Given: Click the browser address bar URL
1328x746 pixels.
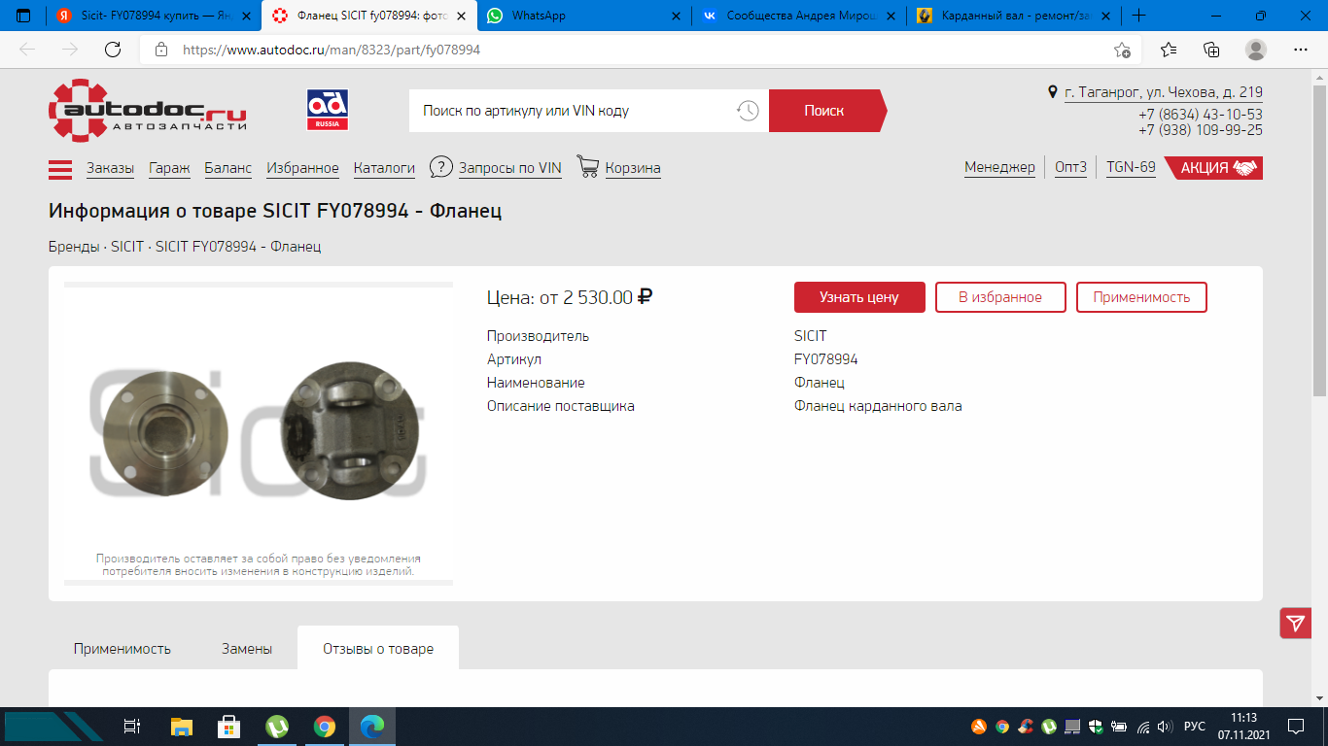Looking at the screenshot, I should (x=331, y=50).
